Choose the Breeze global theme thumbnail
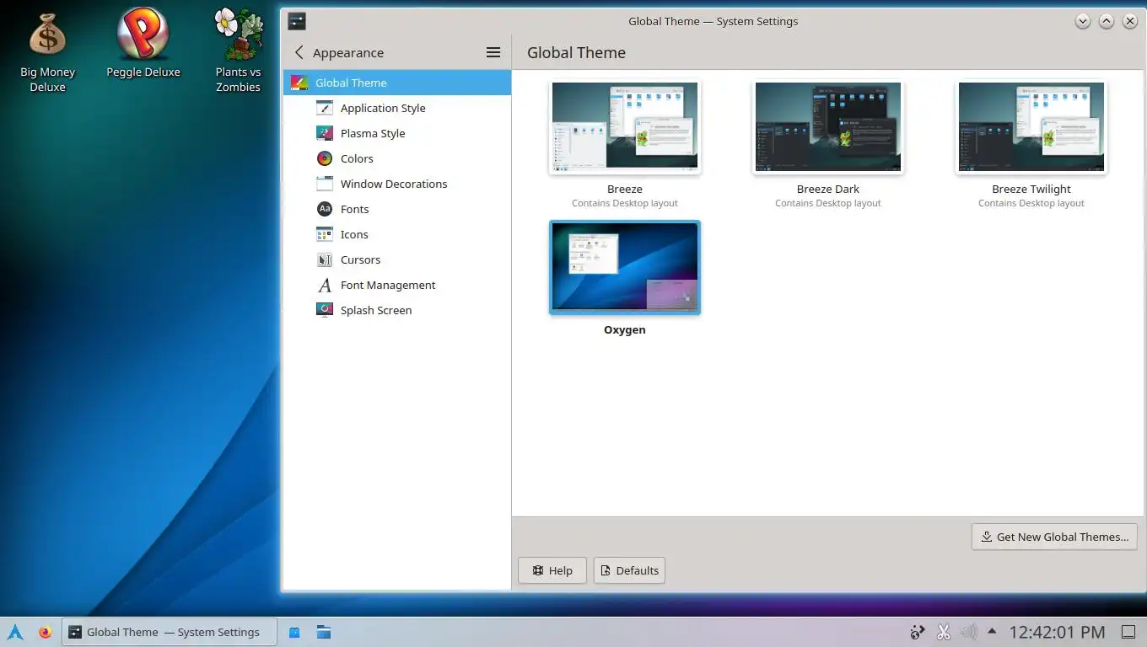 pos(625,126)
